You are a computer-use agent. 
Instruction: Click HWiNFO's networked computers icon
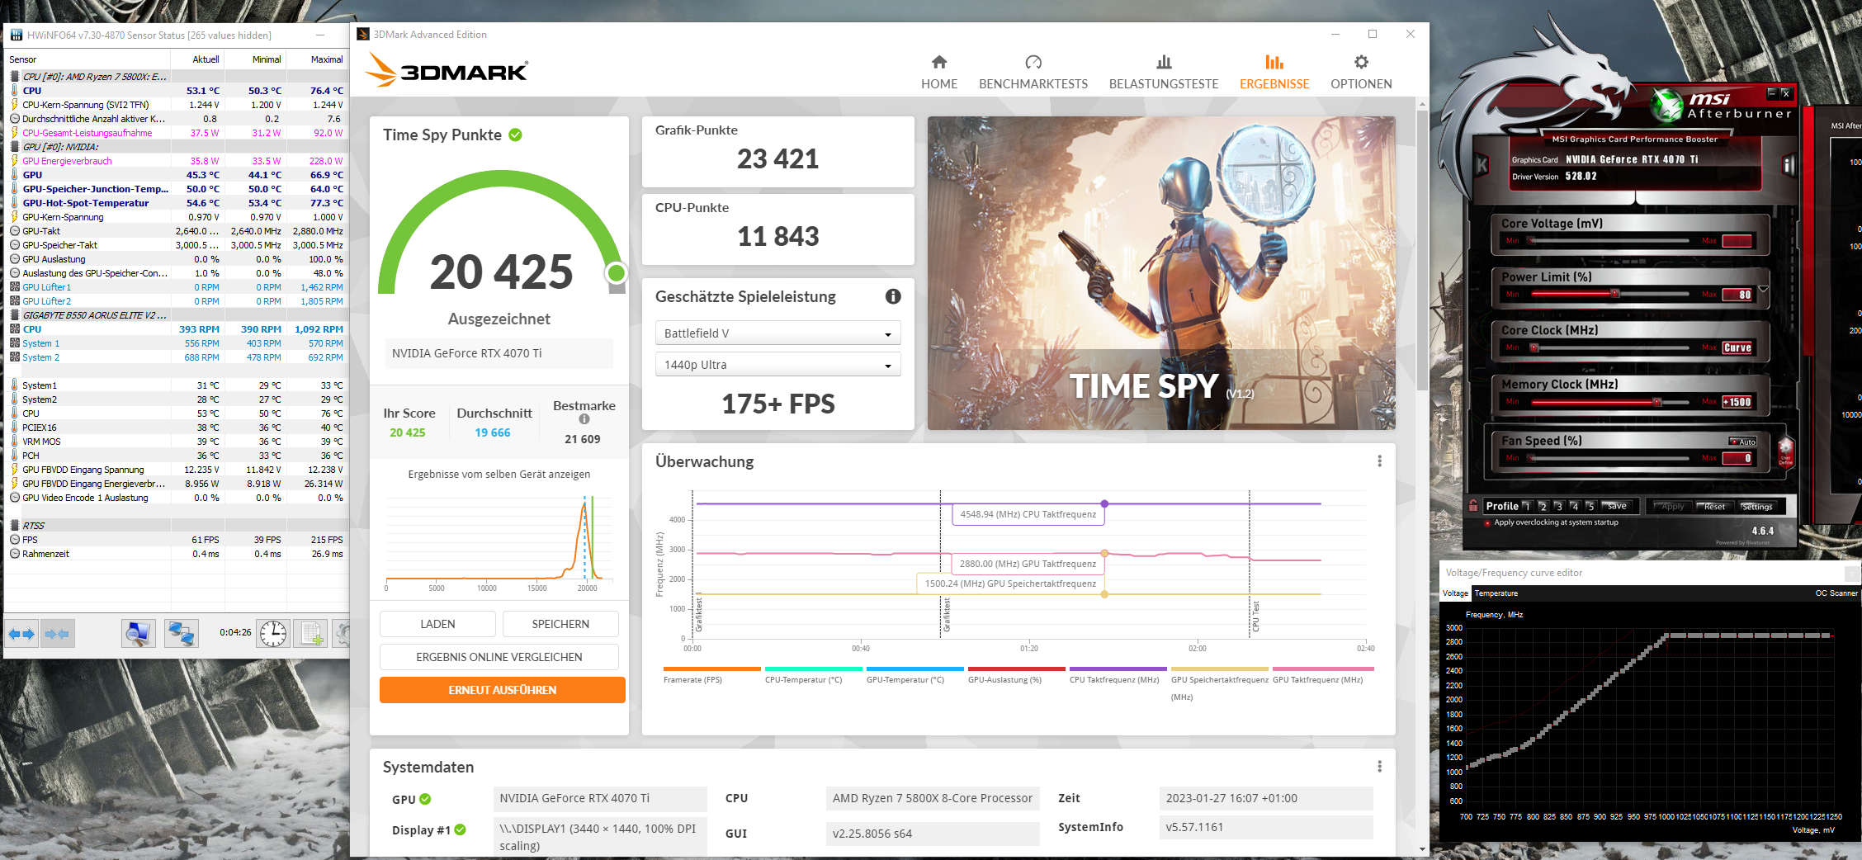click(x=182, y=634)
